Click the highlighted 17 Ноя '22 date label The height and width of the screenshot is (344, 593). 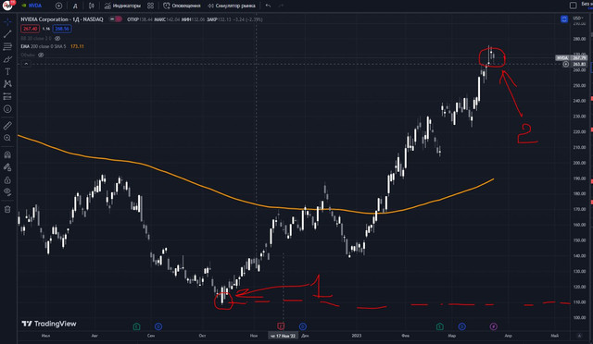[283, 336]
